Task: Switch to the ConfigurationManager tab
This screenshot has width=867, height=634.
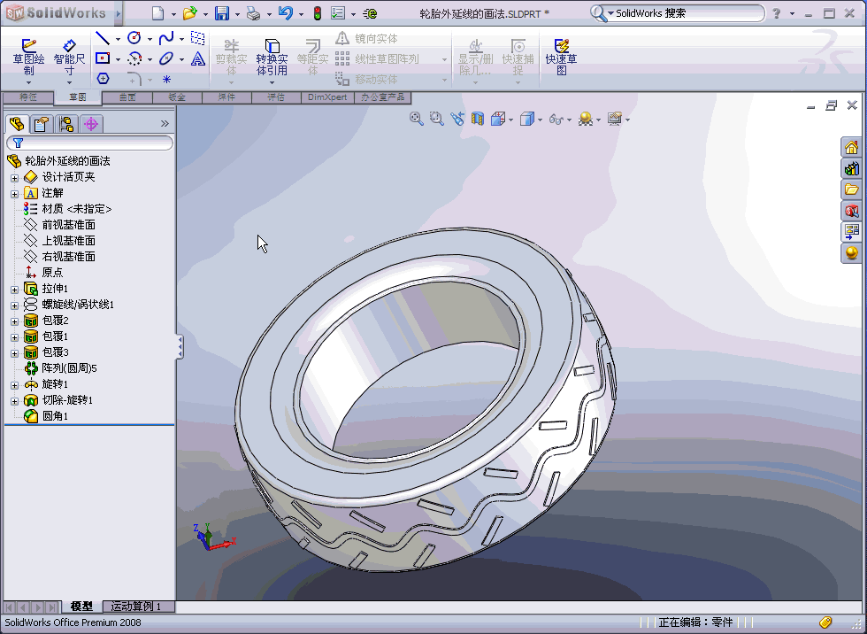Action: tap(66, 124)
